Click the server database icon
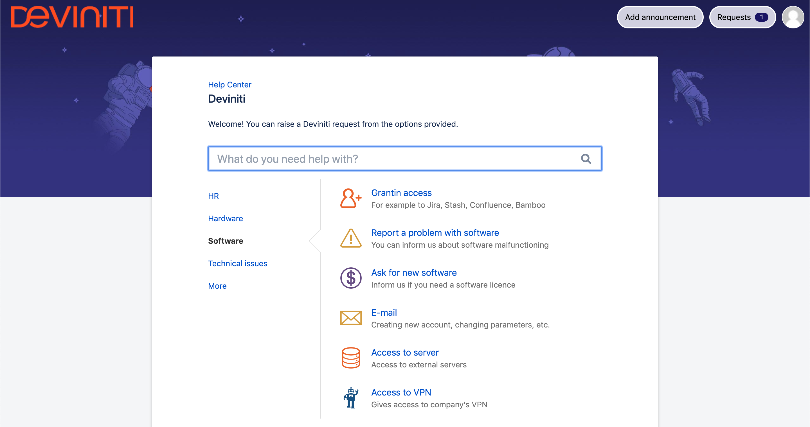Image resolution: width=810 pixels, height=427 pixels. (x=351, y=358)
